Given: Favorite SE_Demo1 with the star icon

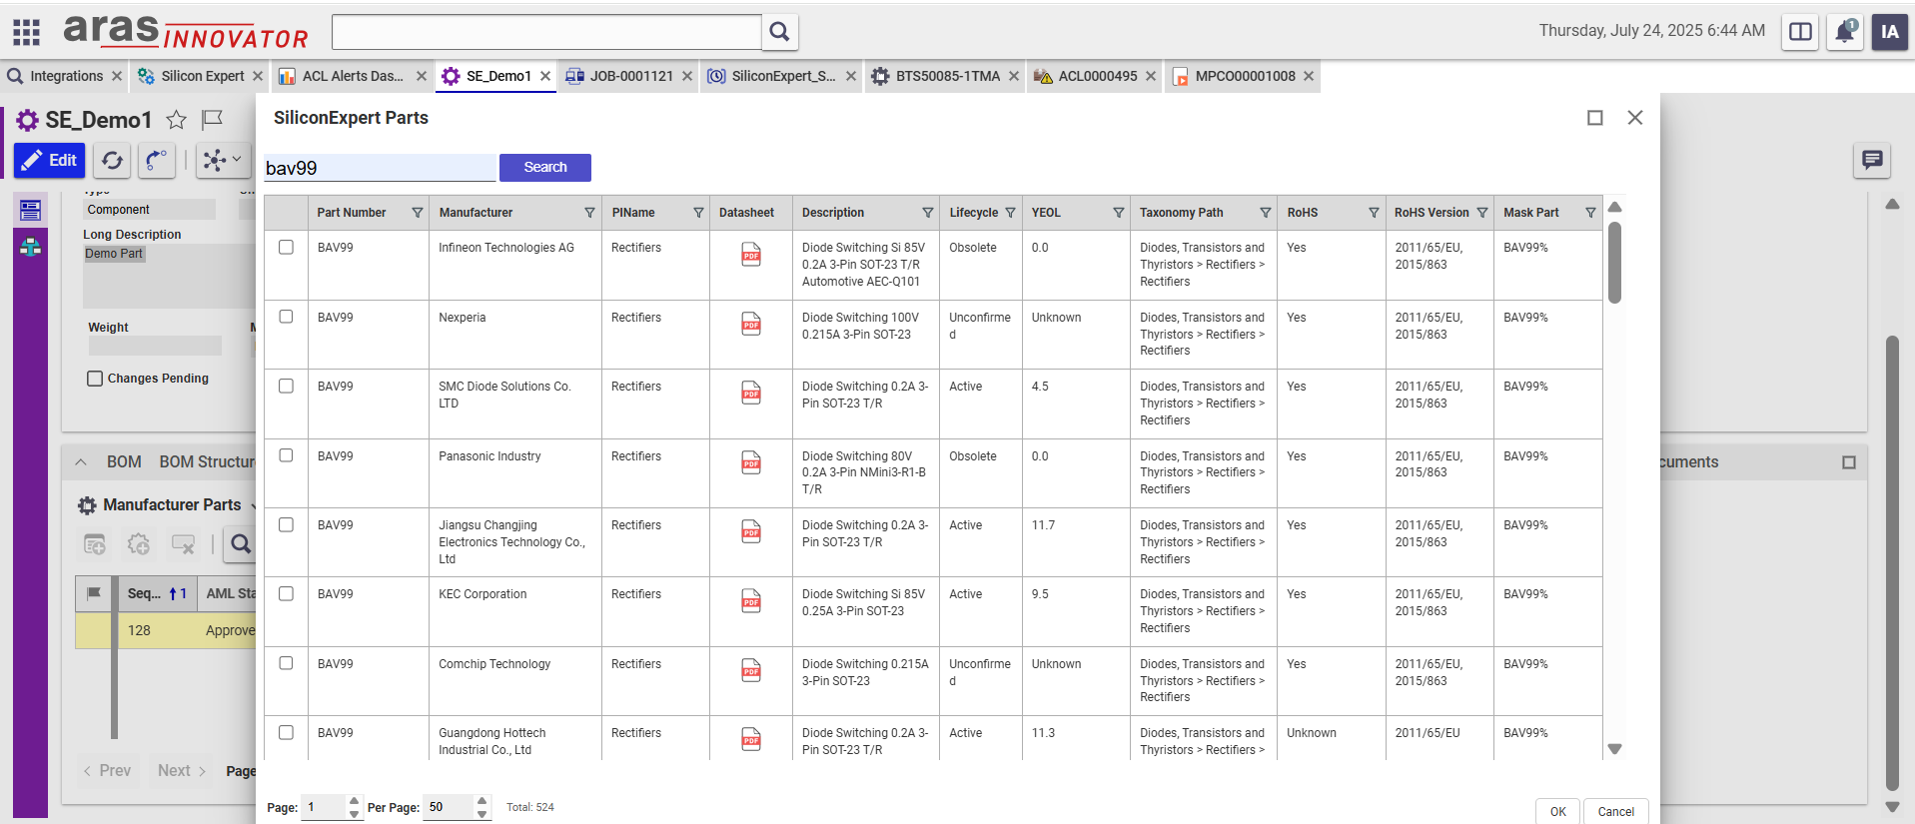Looking at the screenshot, I should pyautogui.click(x=176, y=120).
